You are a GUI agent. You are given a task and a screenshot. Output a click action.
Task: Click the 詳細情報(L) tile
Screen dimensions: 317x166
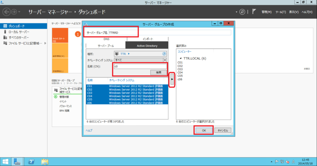coord(60,65)
